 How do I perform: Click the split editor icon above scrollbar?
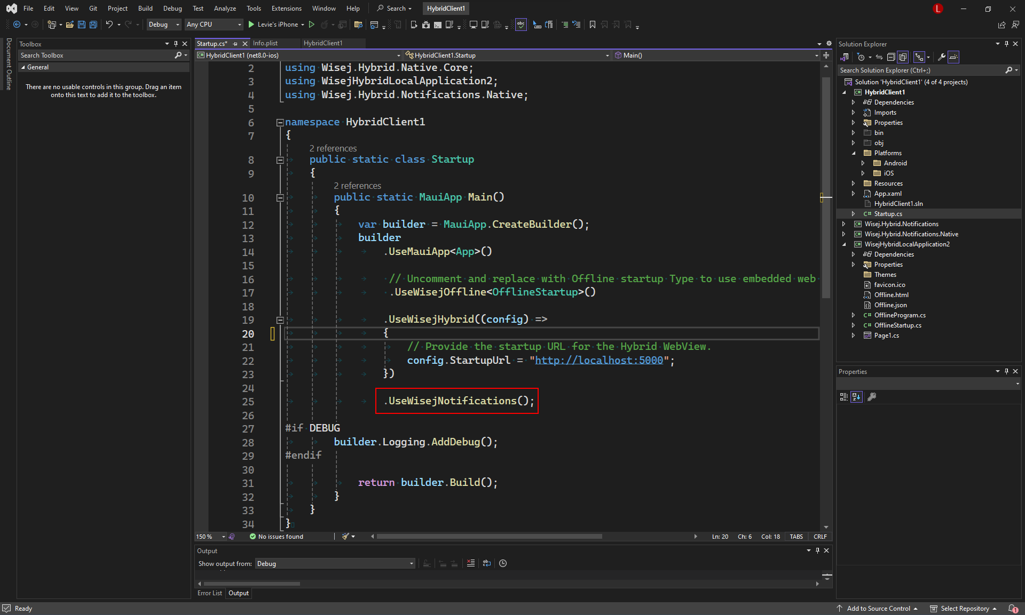coord(826,55)
